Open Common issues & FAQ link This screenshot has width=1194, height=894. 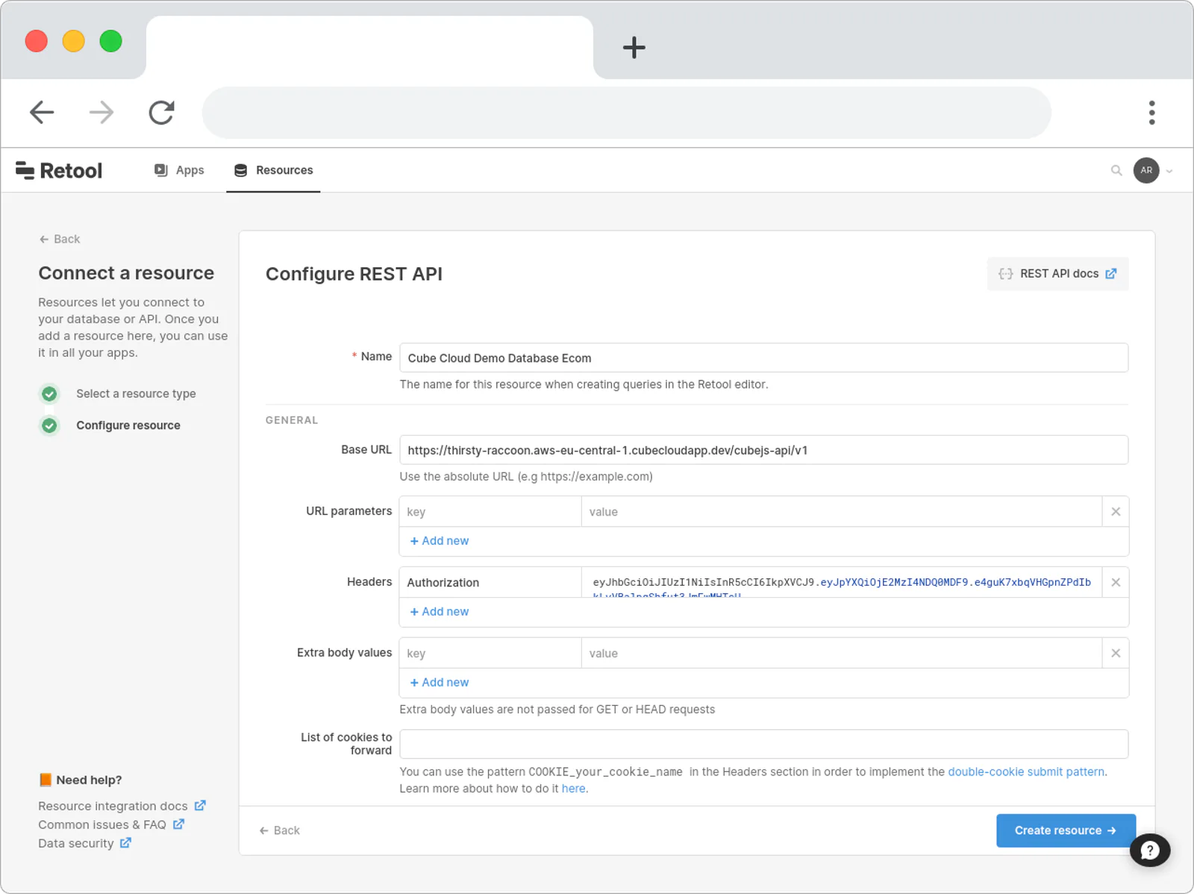pos(102,825)
